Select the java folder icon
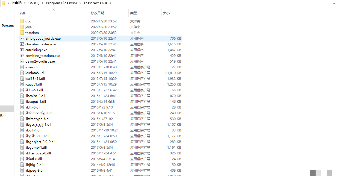338x176 pixels. coord(22,27)
